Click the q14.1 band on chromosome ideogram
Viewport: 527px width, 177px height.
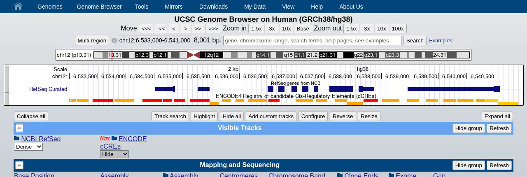[x=263, y=55]
